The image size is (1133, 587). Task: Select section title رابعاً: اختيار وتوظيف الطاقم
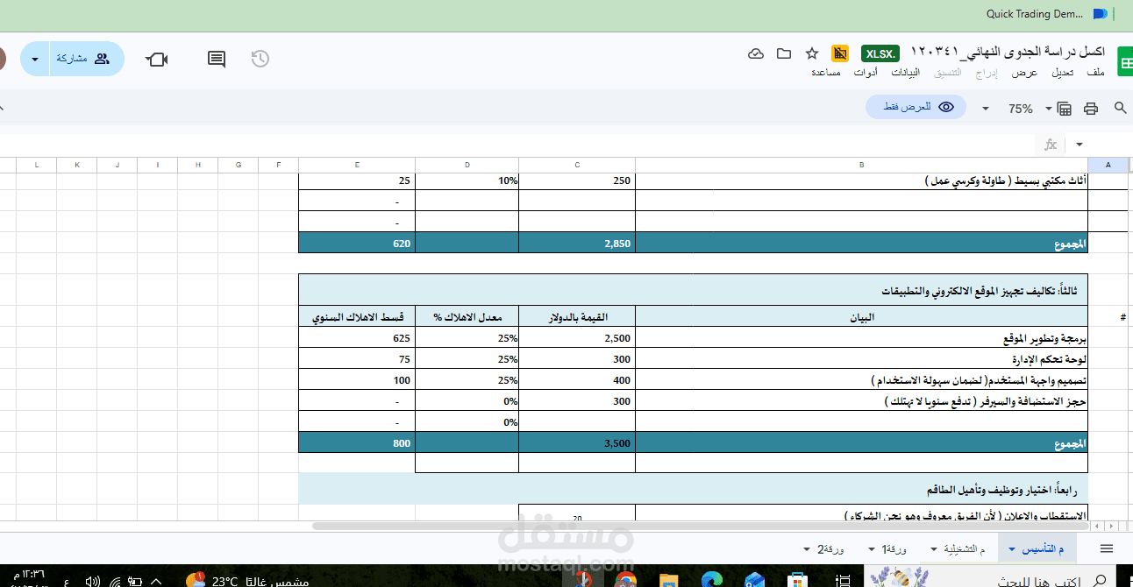pos(693,490)
